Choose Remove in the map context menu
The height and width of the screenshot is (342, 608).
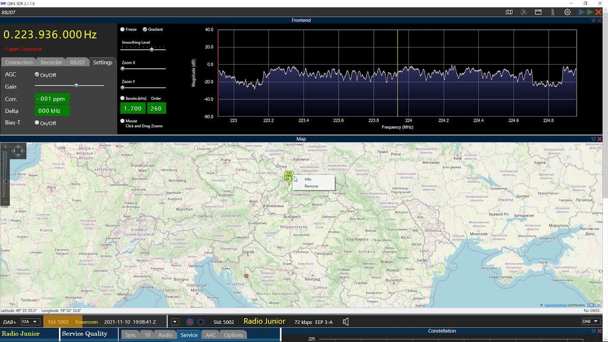coord(313,186)
